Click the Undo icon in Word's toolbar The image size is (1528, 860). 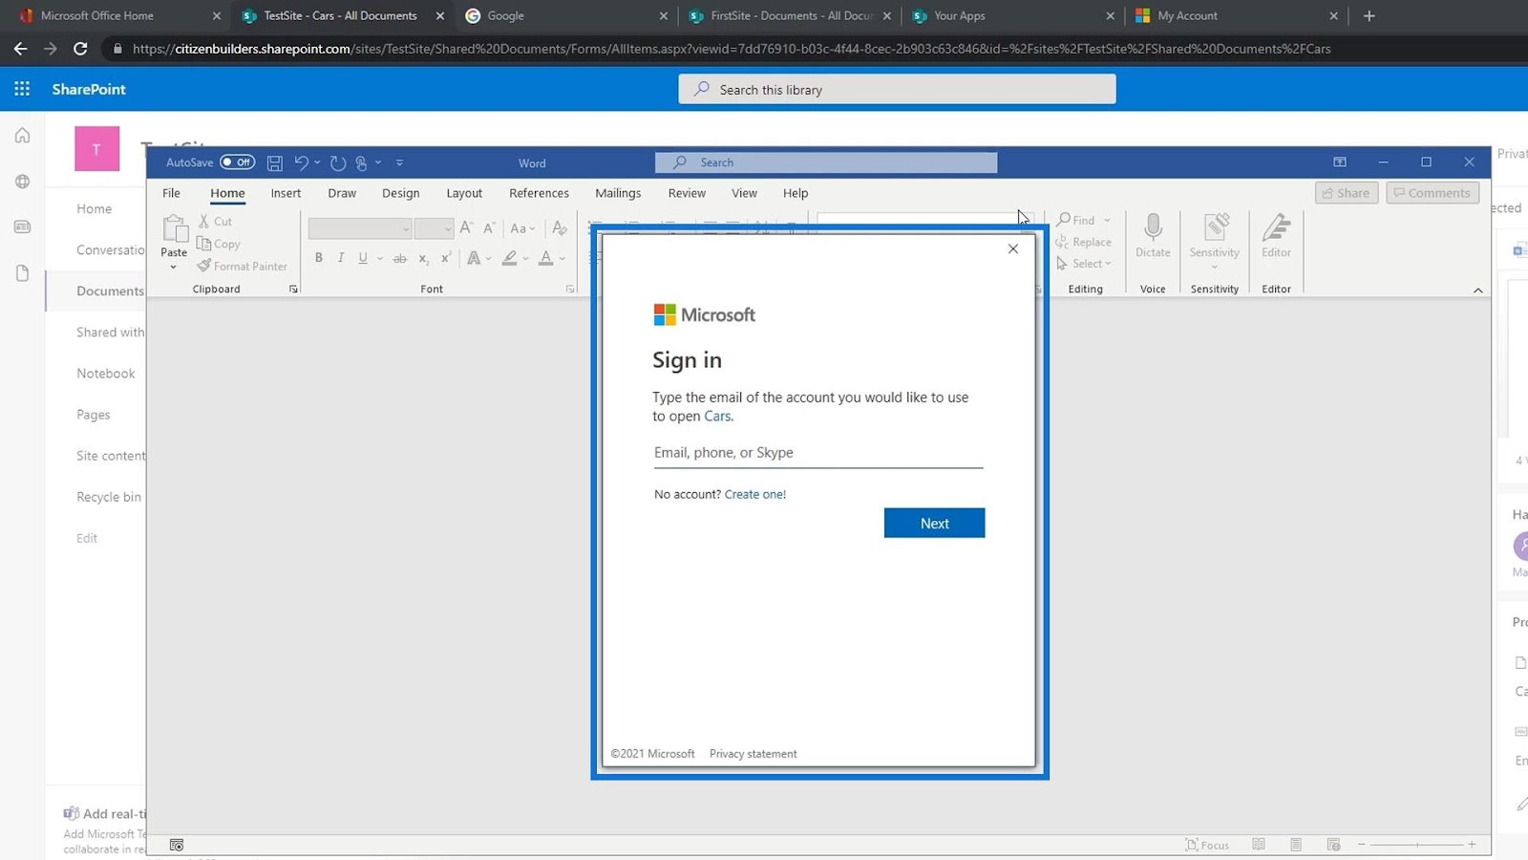301,162
